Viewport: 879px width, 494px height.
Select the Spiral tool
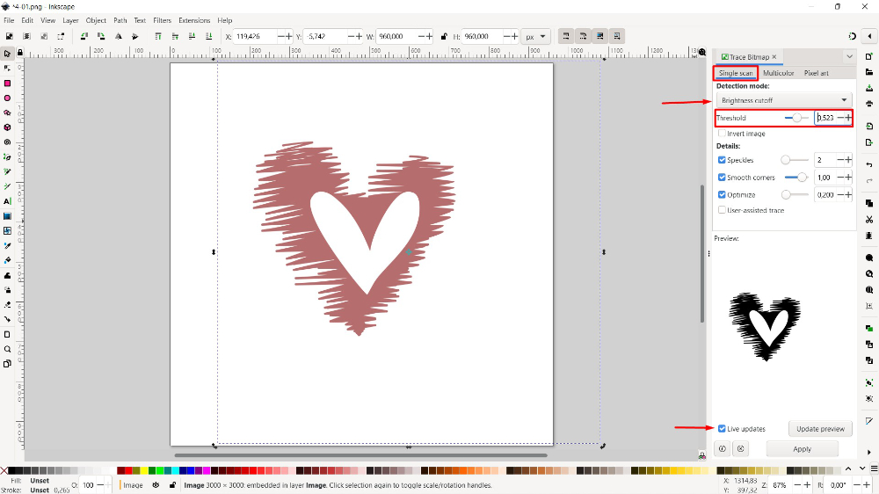pos(7,142)
